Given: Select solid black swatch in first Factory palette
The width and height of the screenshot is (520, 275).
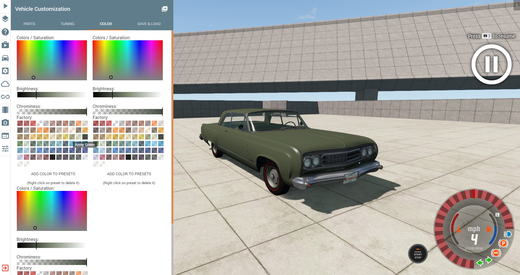Looking at the screenshot, I should point(53,157).
